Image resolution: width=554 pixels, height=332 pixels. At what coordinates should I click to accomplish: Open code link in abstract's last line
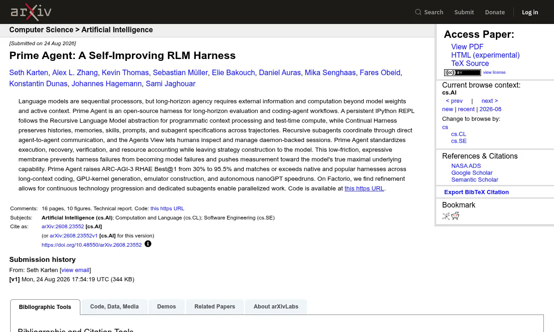coord(364,189)
